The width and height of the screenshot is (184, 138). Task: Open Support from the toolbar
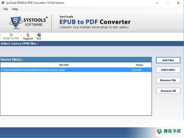pyautogui.click(x=28, y=36)
